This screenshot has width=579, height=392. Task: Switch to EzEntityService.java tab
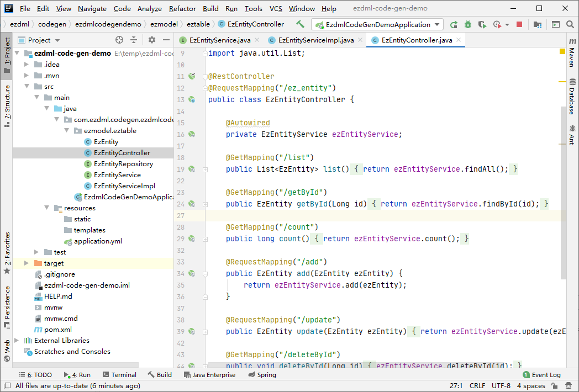coord(219,40)
